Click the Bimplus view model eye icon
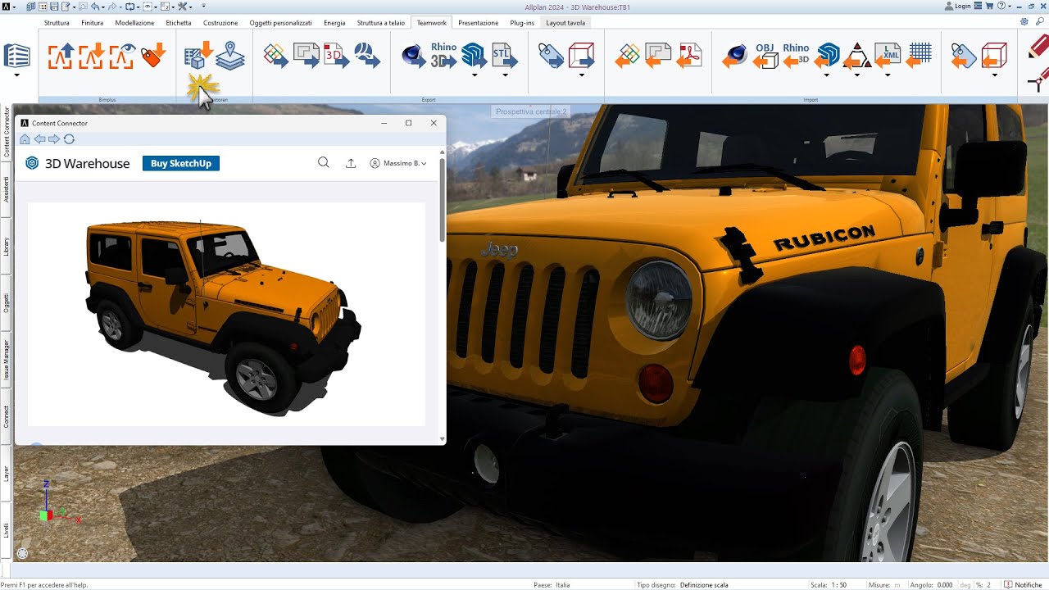 tap(122, 56)
